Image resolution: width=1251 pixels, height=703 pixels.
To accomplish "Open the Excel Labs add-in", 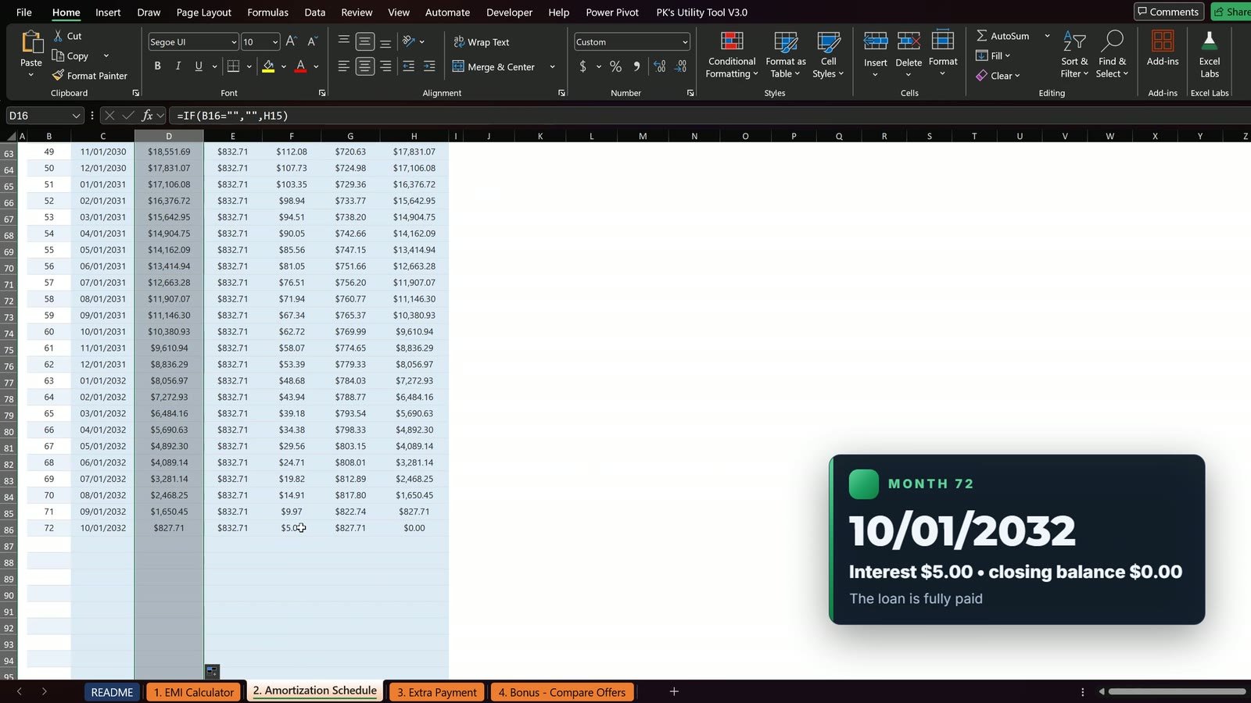I will click(1210, 54).
